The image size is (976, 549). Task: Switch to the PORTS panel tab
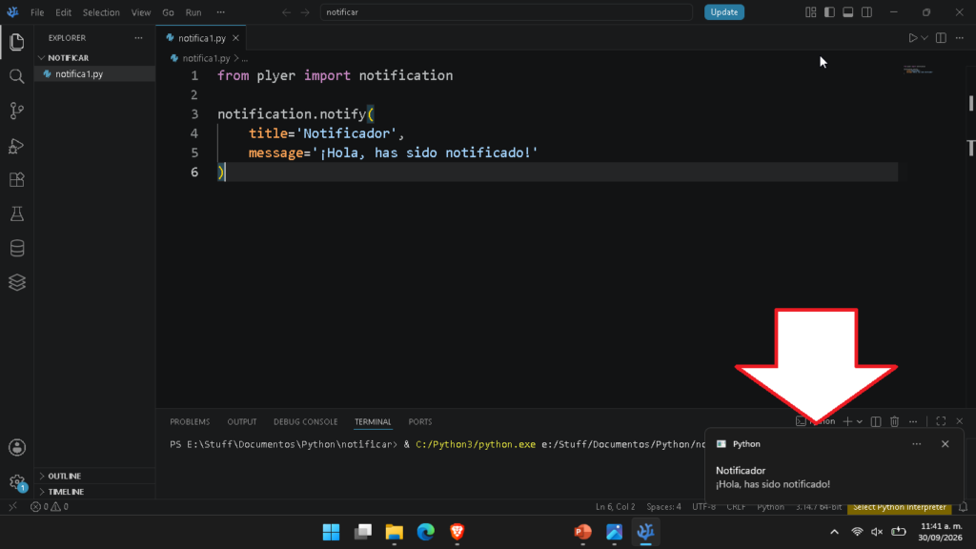(x=420, y=421)
